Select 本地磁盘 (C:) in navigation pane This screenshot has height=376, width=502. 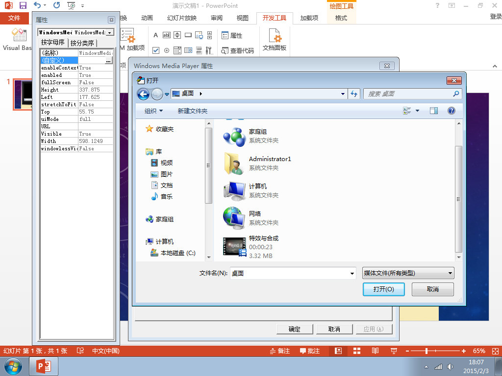click(x=173, y=253)
